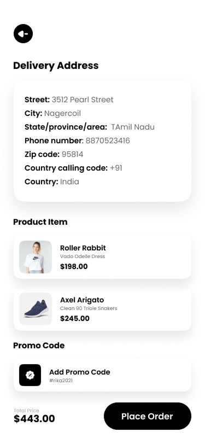This screenshot has height=444, width=205.
Task: Tap the Country India line
Action: tap(52, 182)
